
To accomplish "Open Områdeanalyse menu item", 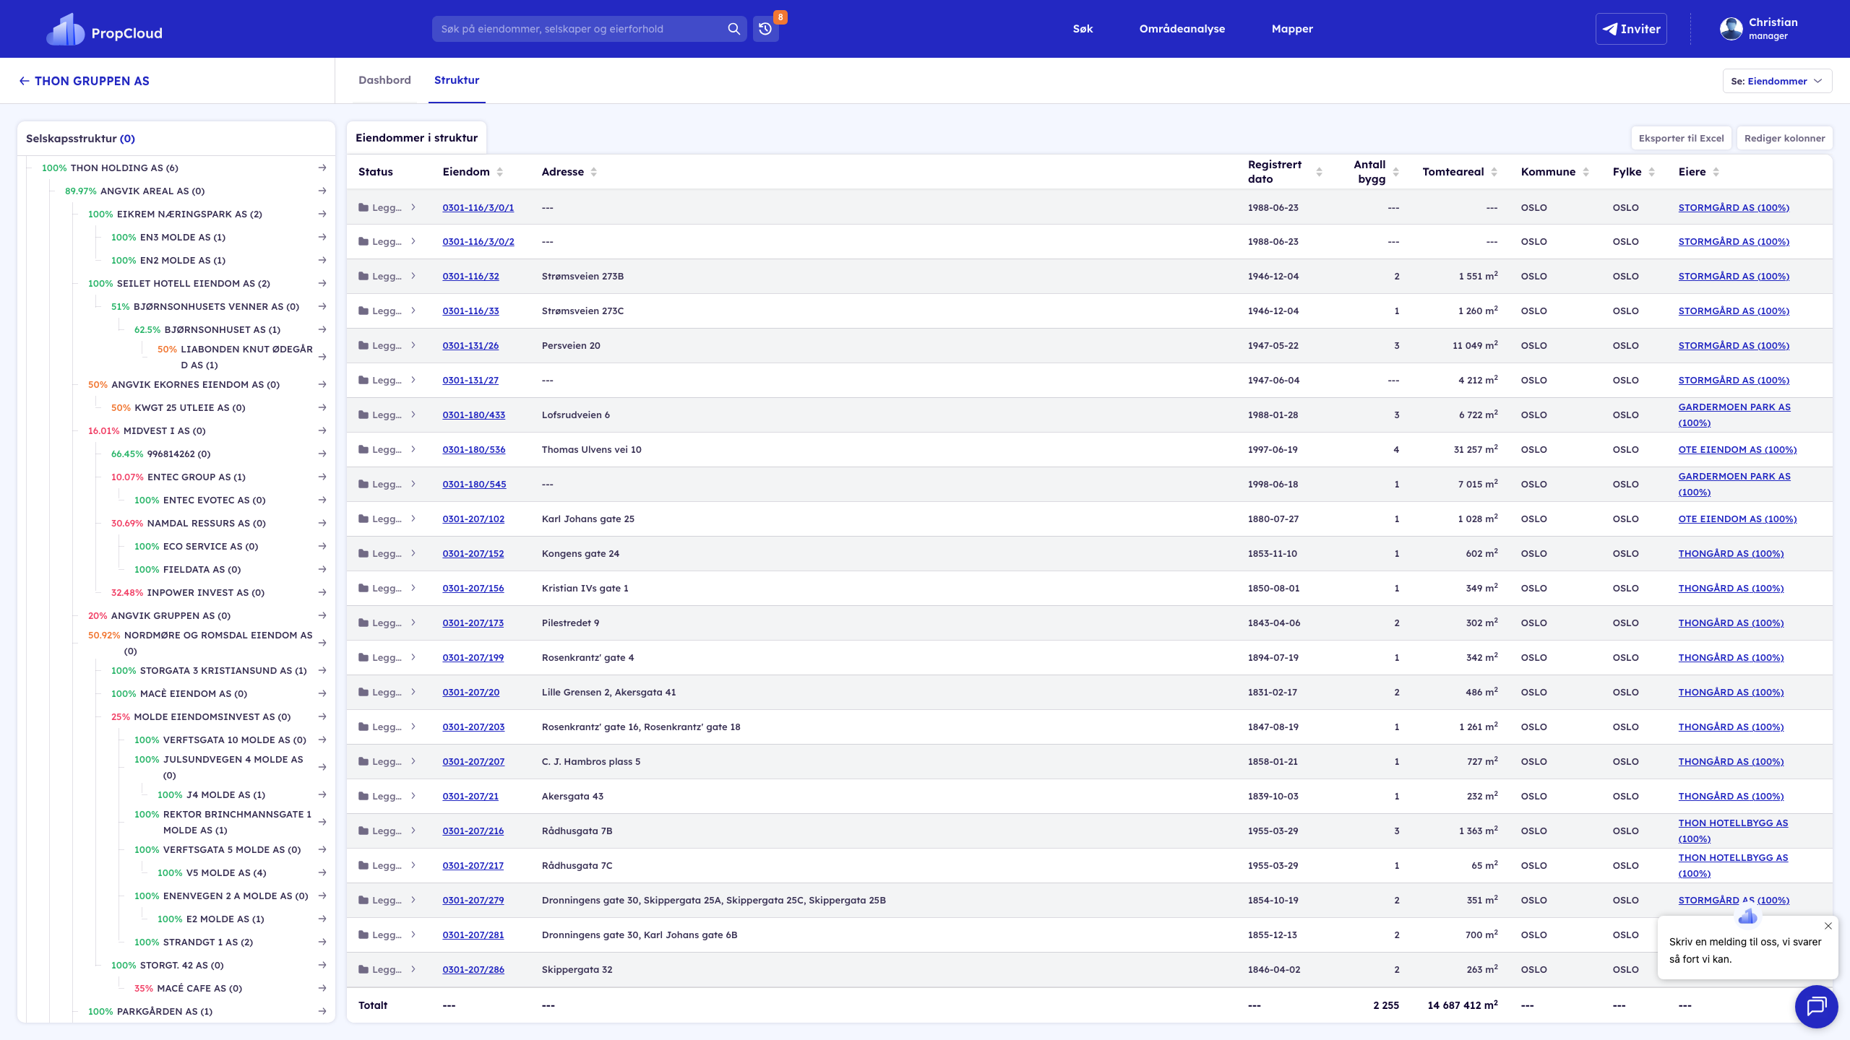I will coord(1182,29).
